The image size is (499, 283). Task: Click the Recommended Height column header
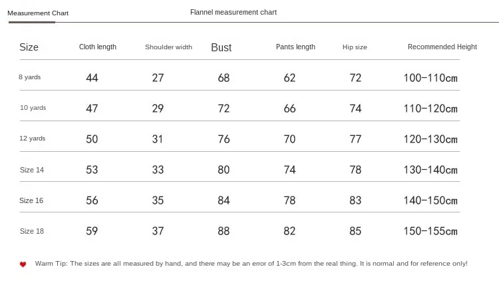click(x=442, y=47)
